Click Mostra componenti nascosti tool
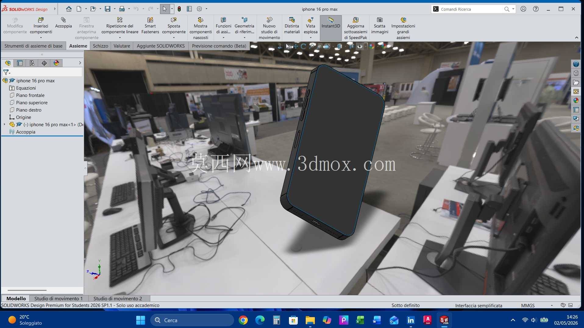The image size is (584, 328). [x=201, y=28]
